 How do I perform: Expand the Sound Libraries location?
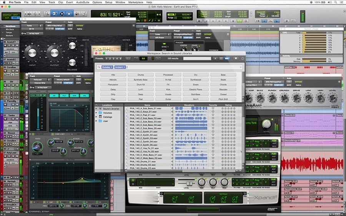[x=96, y=109]
